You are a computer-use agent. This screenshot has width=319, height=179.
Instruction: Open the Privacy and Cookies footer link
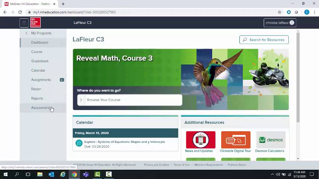click(x=157, y=165)
